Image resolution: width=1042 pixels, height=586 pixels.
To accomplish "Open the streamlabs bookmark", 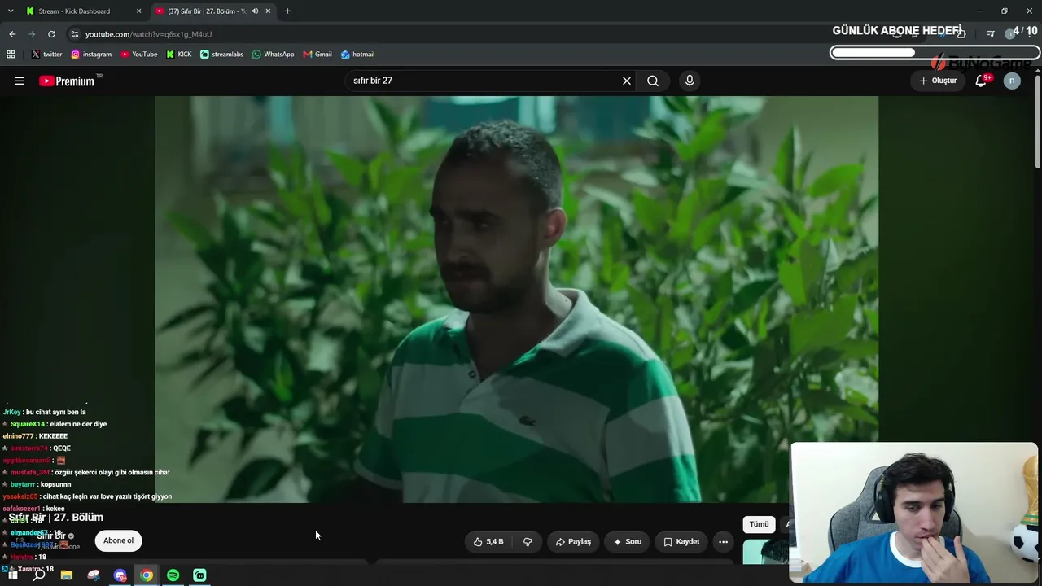I will point(221,55).
